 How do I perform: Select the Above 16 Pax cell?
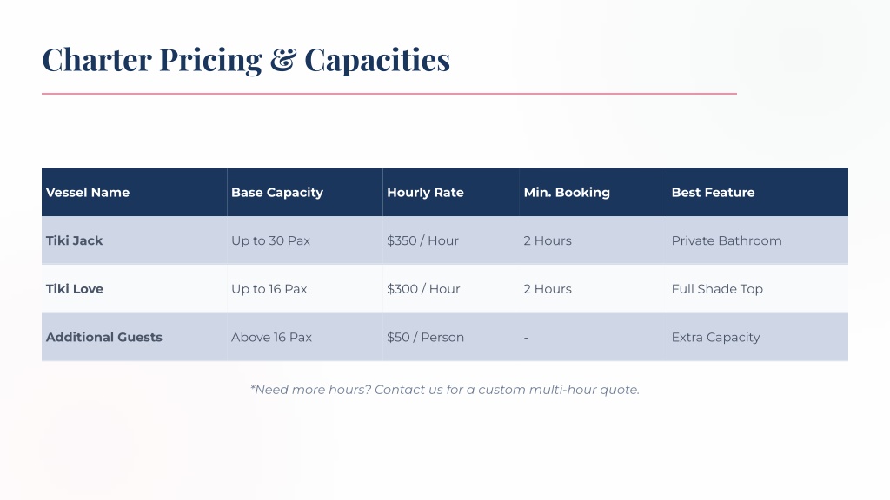coord(305,337)
